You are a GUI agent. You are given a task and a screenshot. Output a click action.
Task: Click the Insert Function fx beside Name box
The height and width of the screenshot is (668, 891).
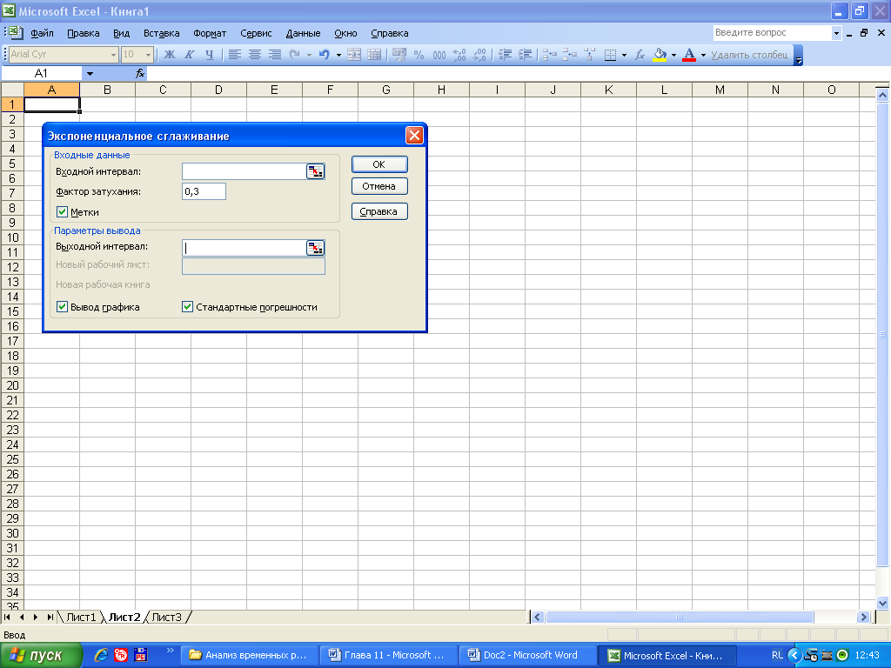140,73
